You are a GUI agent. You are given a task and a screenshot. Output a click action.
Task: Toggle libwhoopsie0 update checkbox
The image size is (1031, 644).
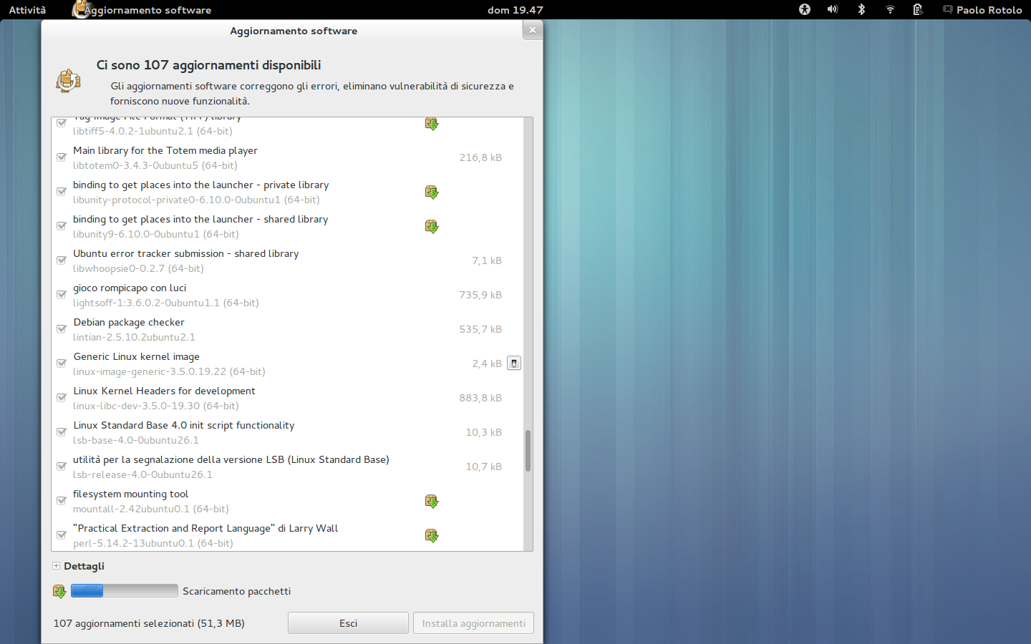62,260
